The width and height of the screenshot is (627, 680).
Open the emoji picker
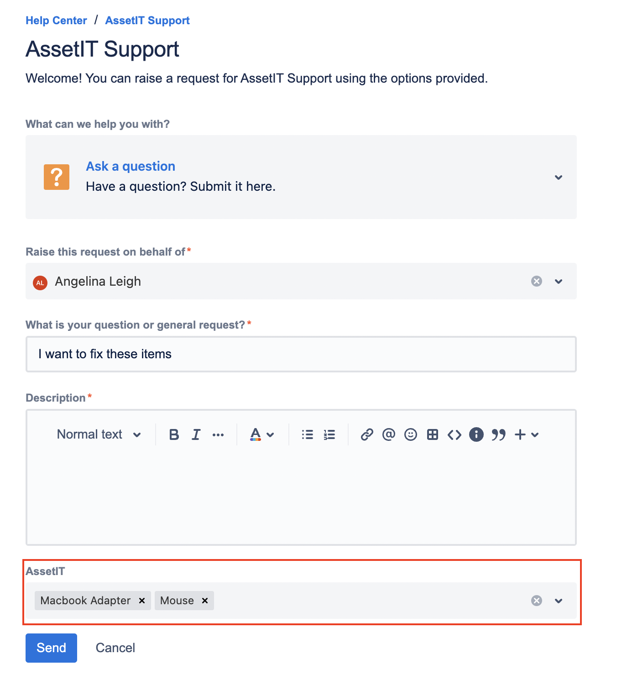(411, 434)
